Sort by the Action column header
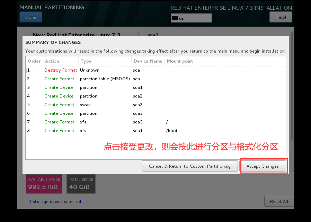The image size is (311, 222). click(61, 61)
